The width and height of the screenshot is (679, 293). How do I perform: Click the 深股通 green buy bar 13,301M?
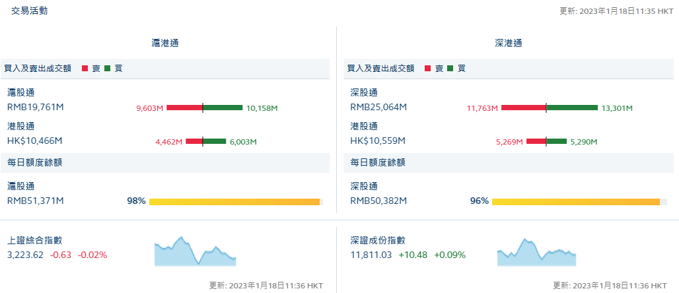point(572,108)
